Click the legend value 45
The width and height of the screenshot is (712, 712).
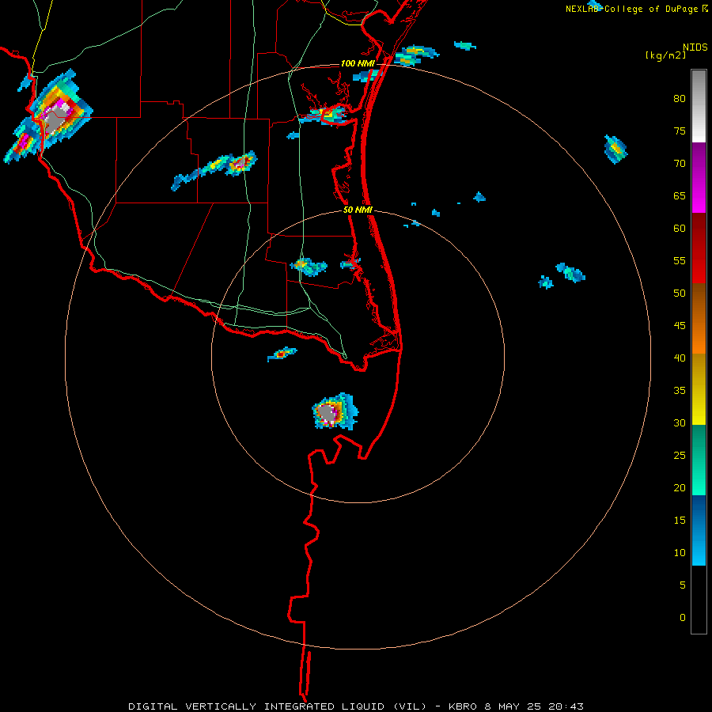coord(680,326)
